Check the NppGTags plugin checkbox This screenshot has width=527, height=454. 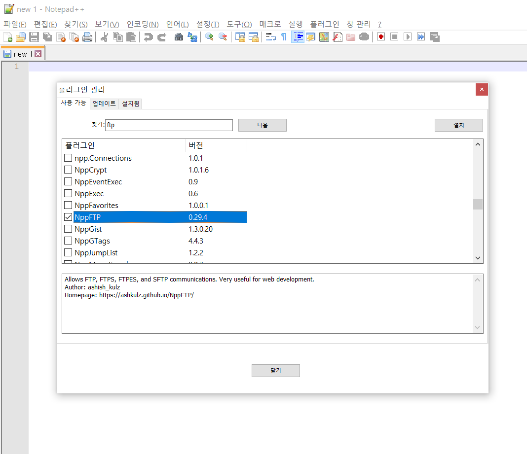[68, 241]
